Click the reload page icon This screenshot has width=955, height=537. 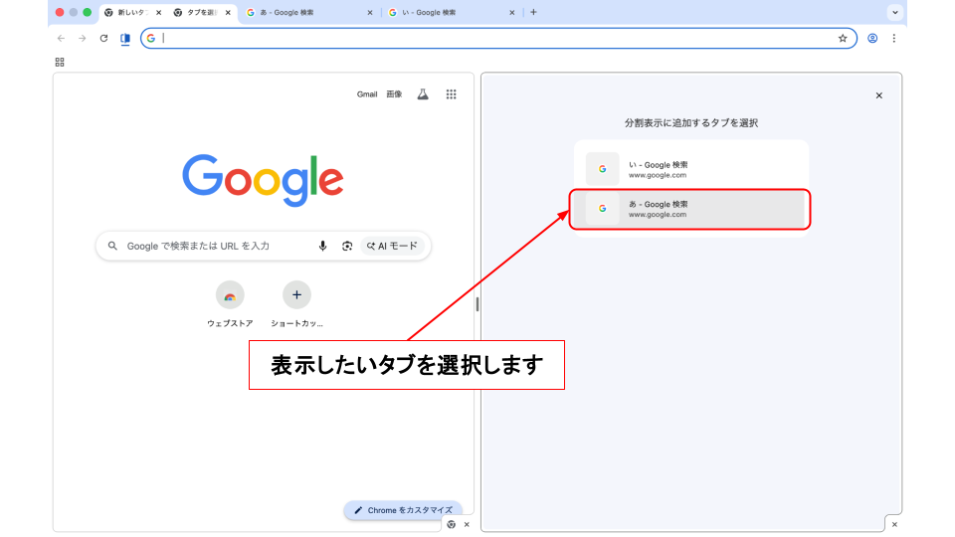point(103,39)
